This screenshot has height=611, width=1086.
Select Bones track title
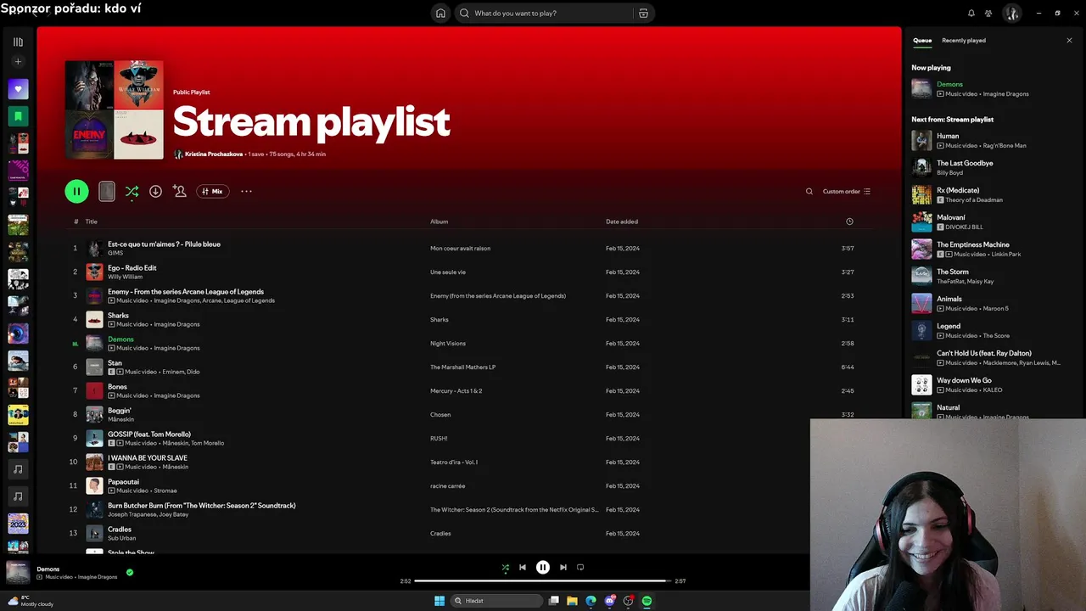click(117, 387)
